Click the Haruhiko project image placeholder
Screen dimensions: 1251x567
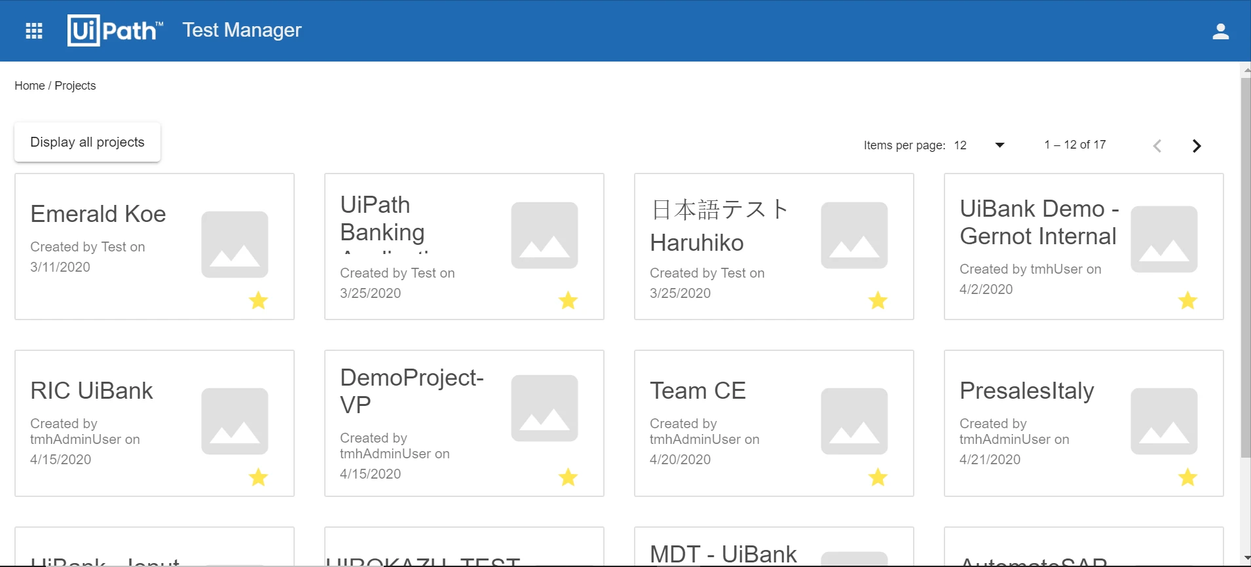click(x=854, y=235)
